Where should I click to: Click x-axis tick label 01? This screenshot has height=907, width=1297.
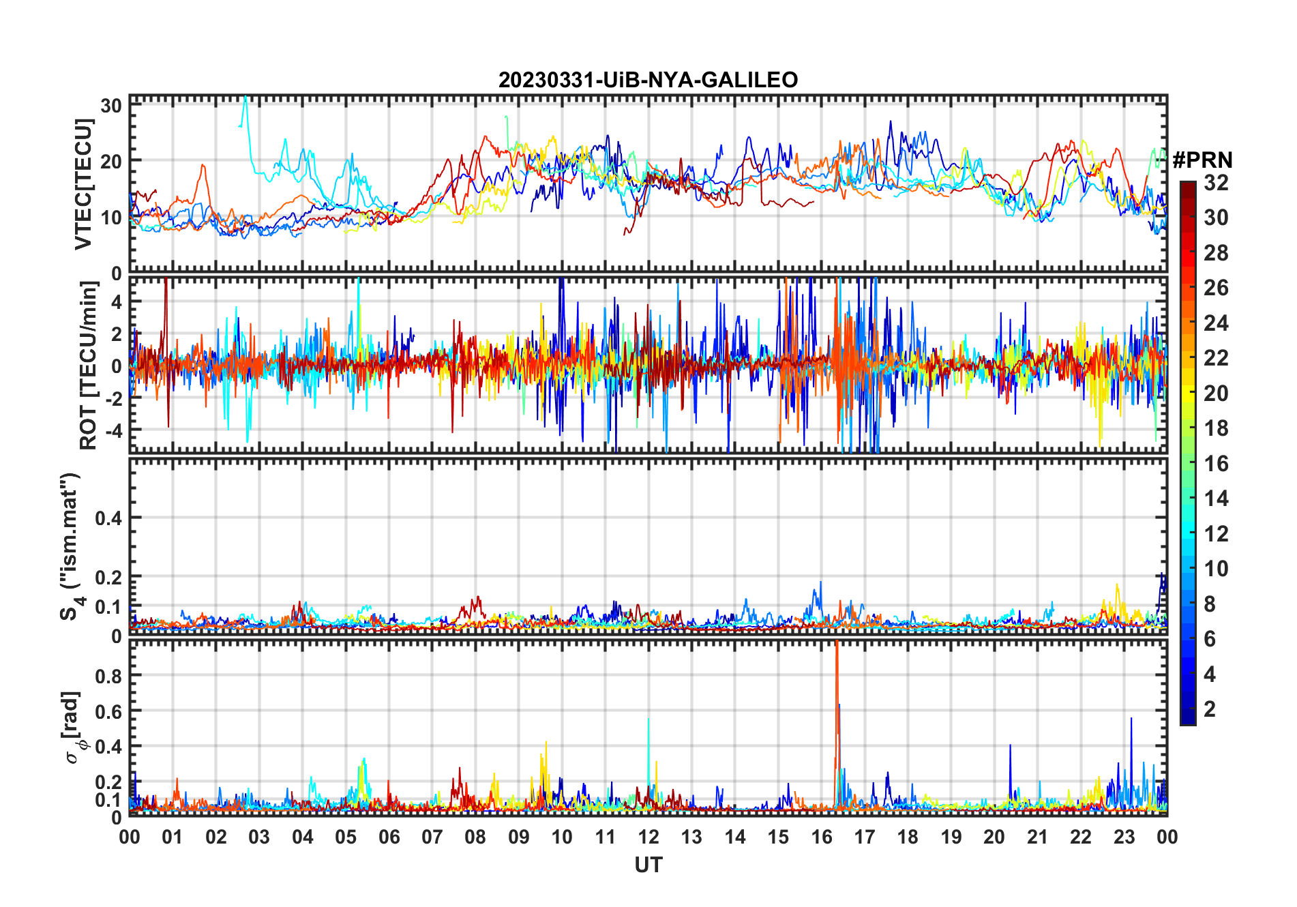pos(173,837)
